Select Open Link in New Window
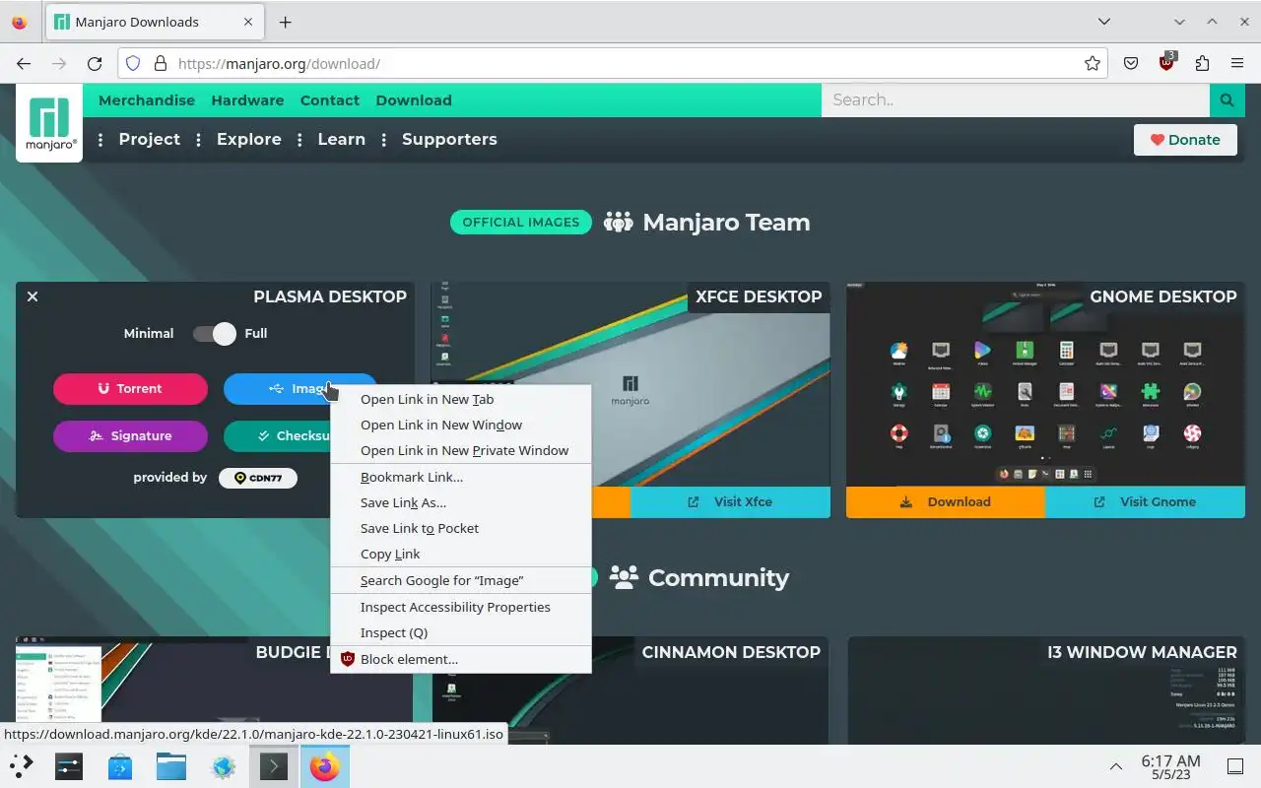Screen dimensions: 1261x788 coord(461,425)
